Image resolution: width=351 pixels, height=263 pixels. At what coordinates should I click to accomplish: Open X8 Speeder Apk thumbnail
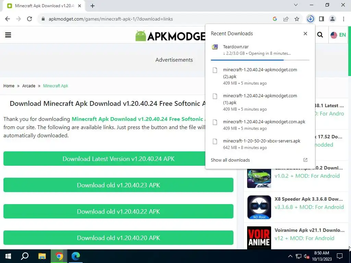pyautogui.click(x=259, y=207)
